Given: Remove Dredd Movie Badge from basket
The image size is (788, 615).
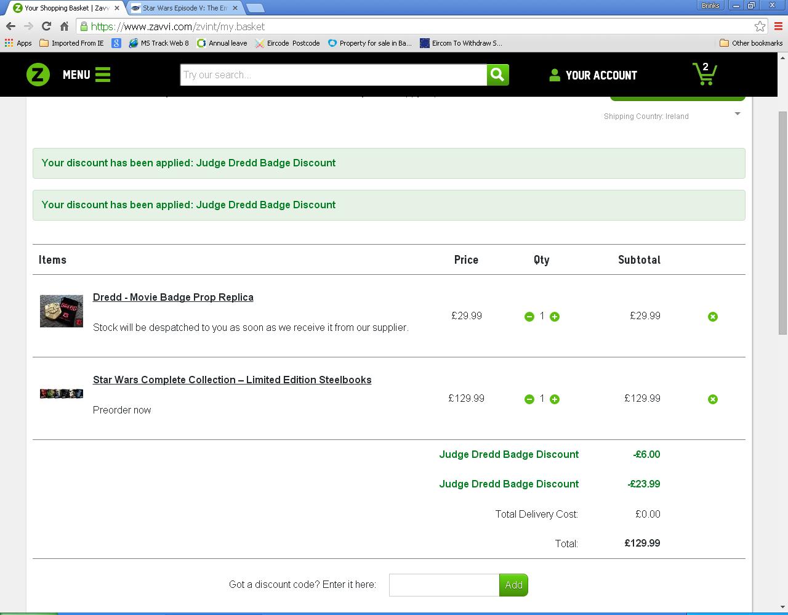Looking at the screenshot, I should pos(713,316).
